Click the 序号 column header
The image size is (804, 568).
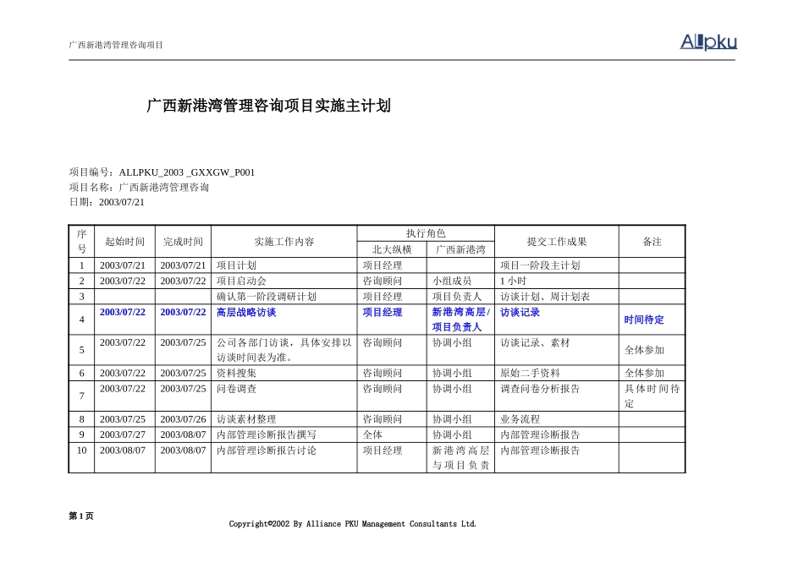click(81, 241)
